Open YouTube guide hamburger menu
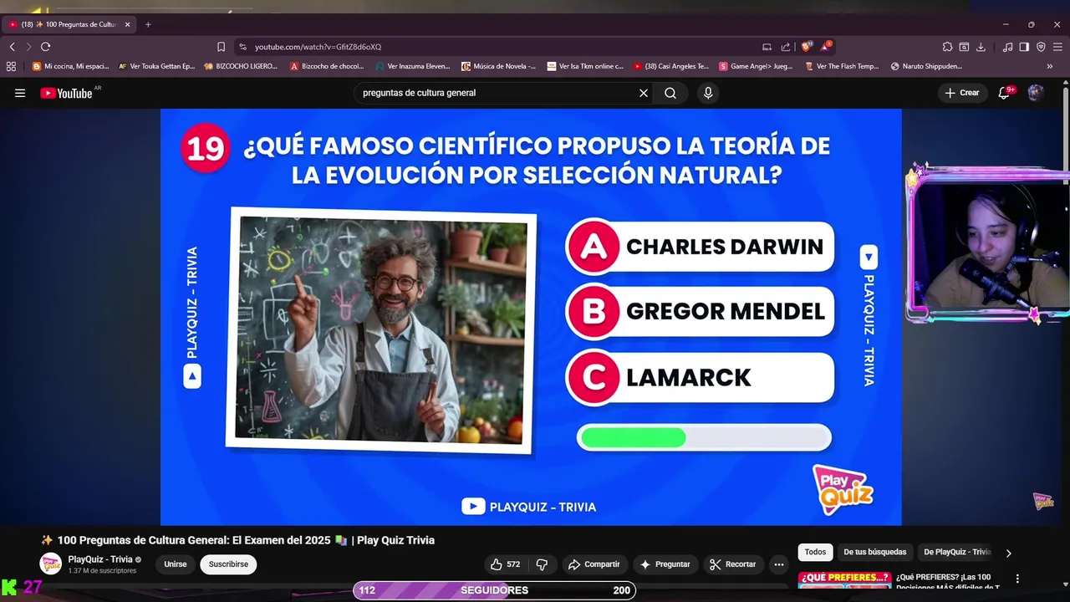1070x602 pixels. pos(20,93)
